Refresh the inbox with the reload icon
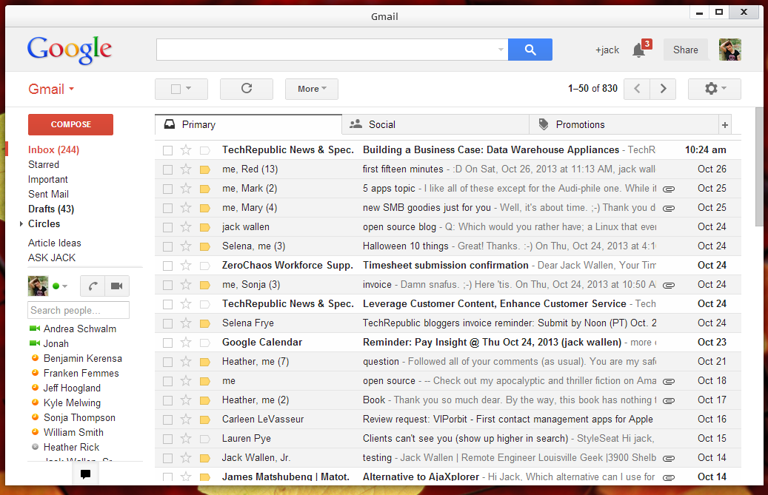The height and width of the screenshot is (495, 768). coord(246,88)
